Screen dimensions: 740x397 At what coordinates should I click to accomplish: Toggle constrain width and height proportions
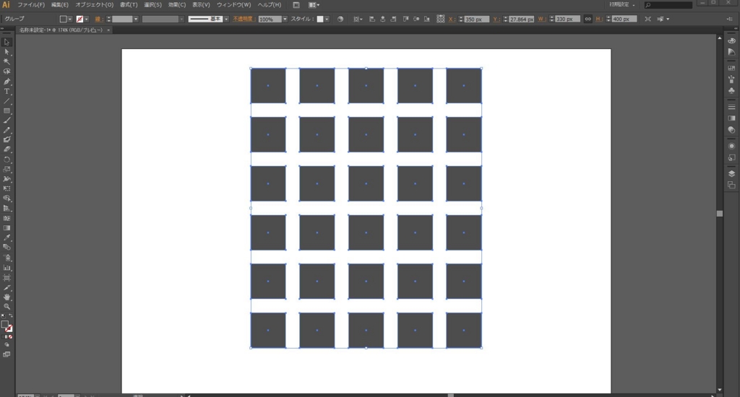pos(588,19)
